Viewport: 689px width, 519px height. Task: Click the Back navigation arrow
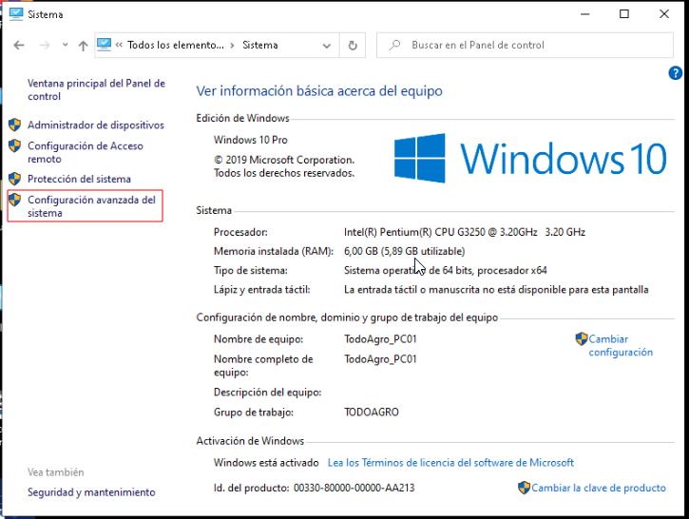(19, 46)
